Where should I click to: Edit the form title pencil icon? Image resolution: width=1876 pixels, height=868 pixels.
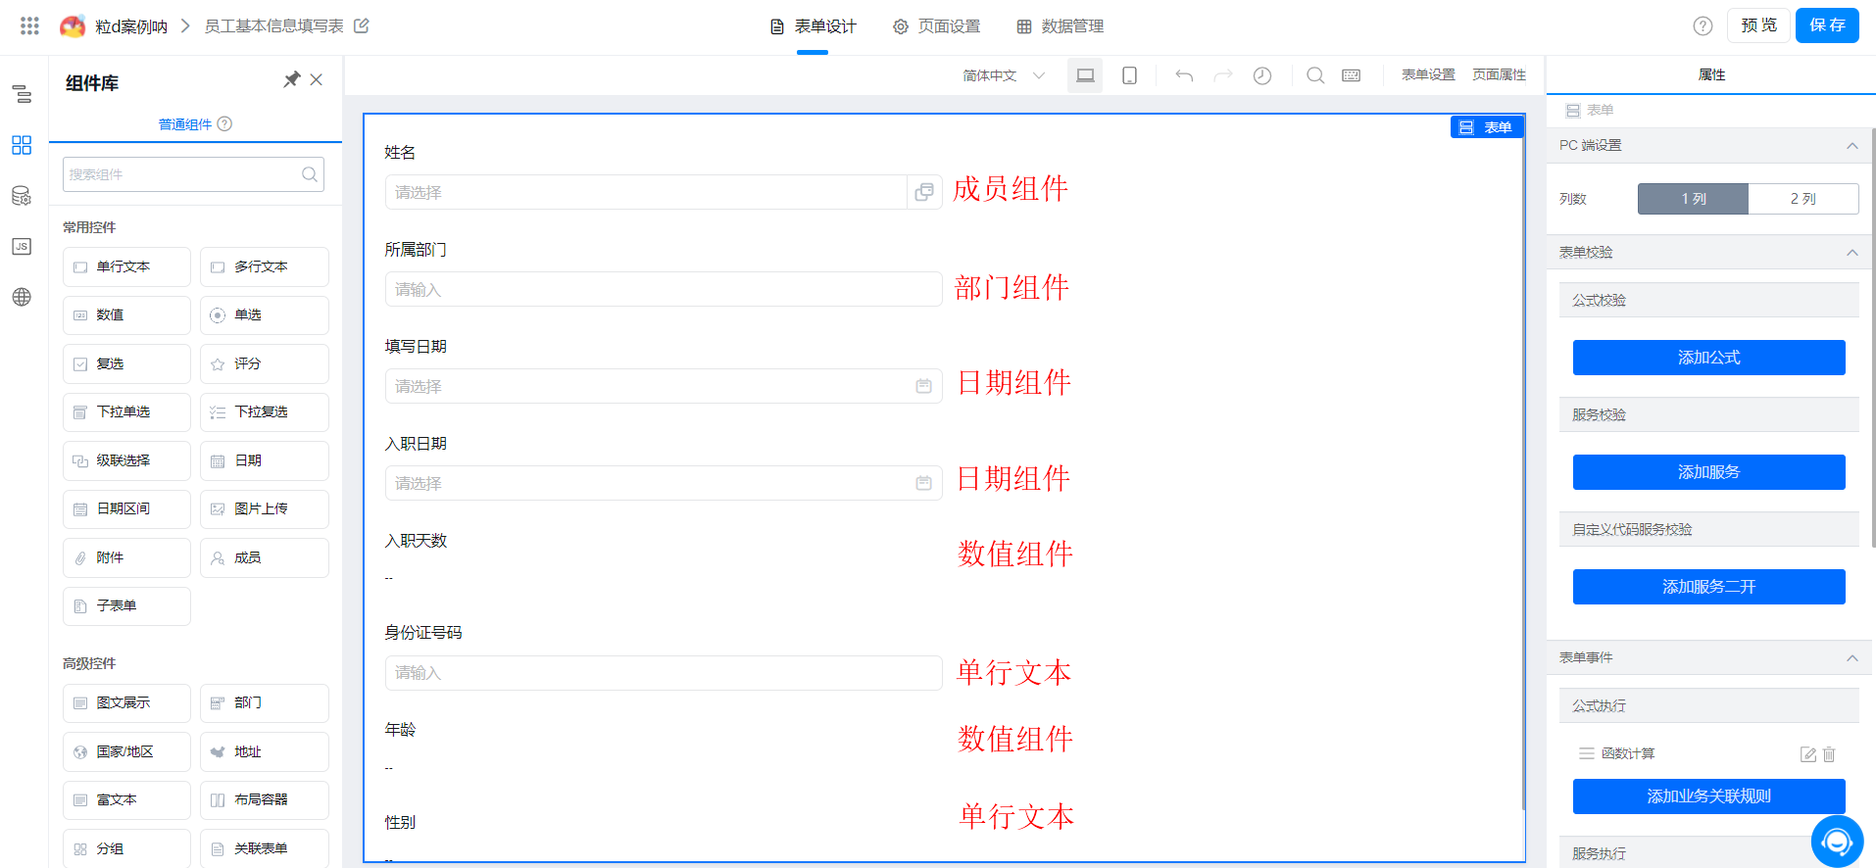click(362, 25)
